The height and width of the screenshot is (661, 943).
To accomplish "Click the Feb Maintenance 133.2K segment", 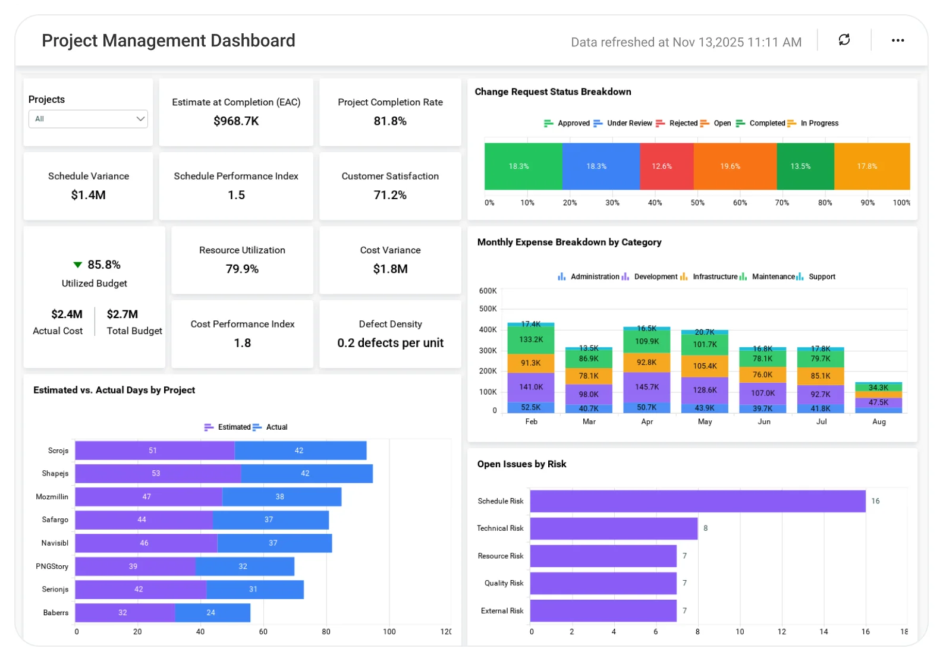I will click(531, 340).
